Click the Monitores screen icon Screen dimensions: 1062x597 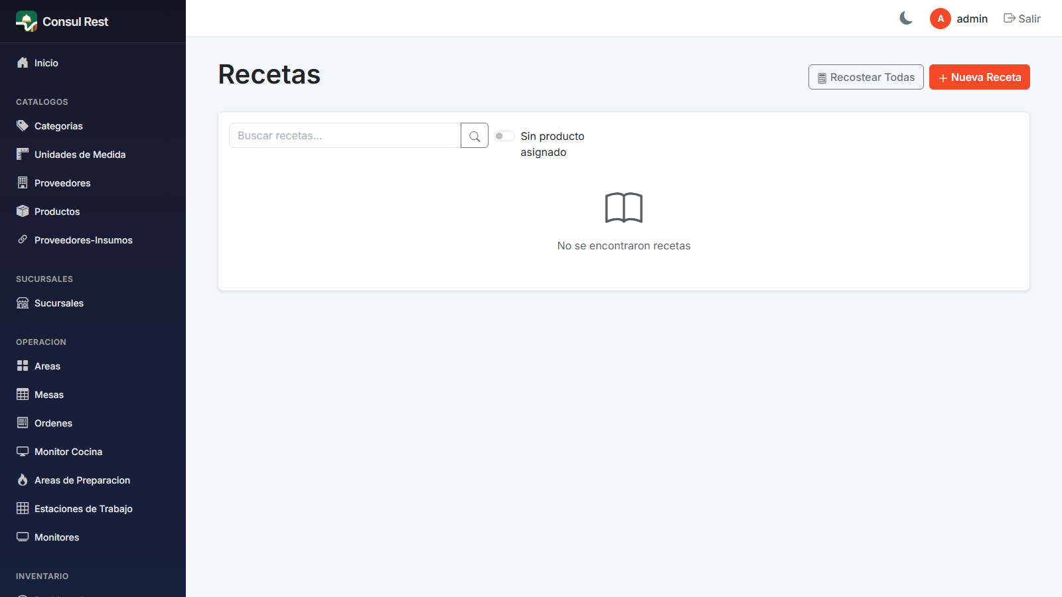point(23,537)
